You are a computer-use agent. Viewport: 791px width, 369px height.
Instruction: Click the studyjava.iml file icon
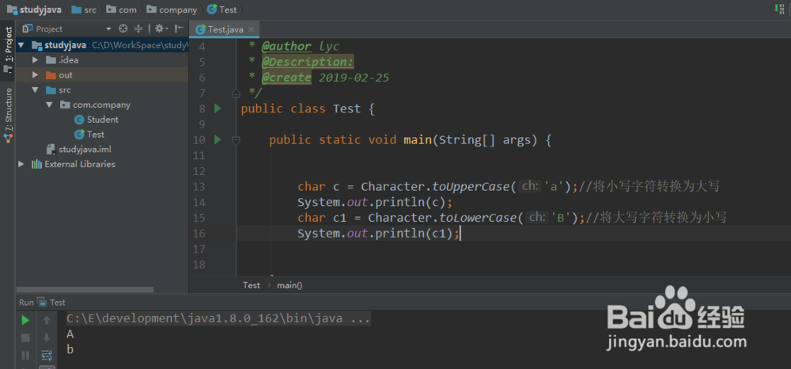[51, 150]
